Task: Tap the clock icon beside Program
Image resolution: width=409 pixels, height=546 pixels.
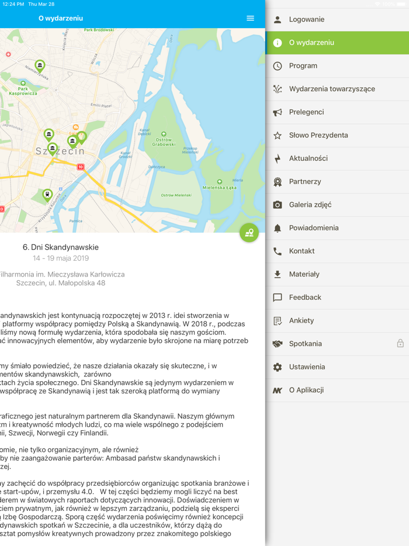Action: point(278,66)
